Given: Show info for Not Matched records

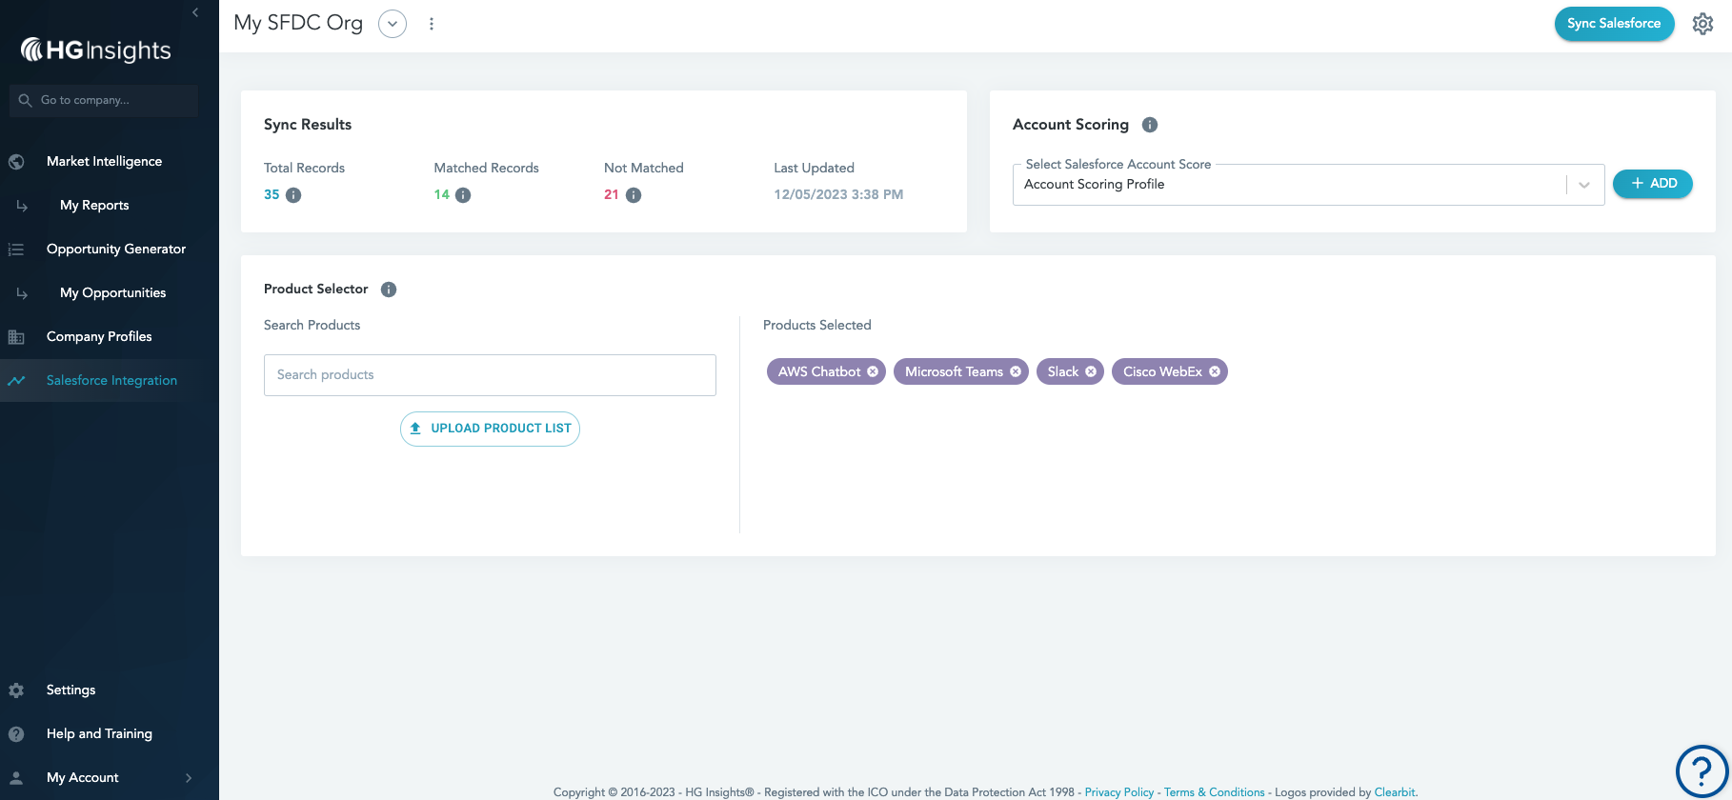Looking at the screenshot, I should coord(634,195).
